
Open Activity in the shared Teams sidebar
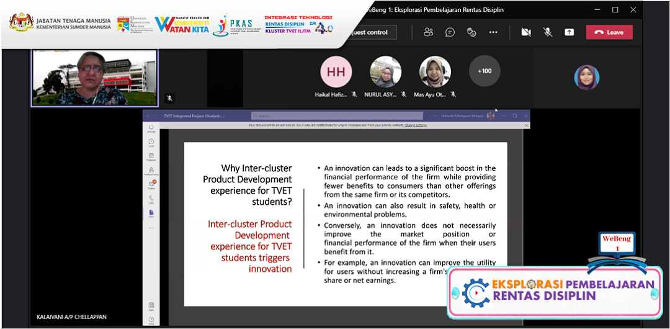151,128
